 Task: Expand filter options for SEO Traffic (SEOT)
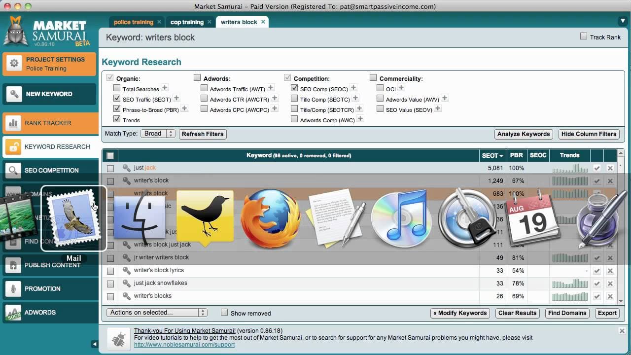tap(176, 98)
